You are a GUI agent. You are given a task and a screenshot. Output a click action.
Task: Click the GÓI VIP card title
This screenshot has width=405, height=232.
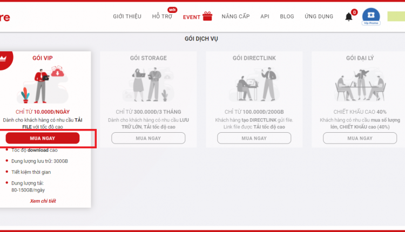click(x=43, y=58)
